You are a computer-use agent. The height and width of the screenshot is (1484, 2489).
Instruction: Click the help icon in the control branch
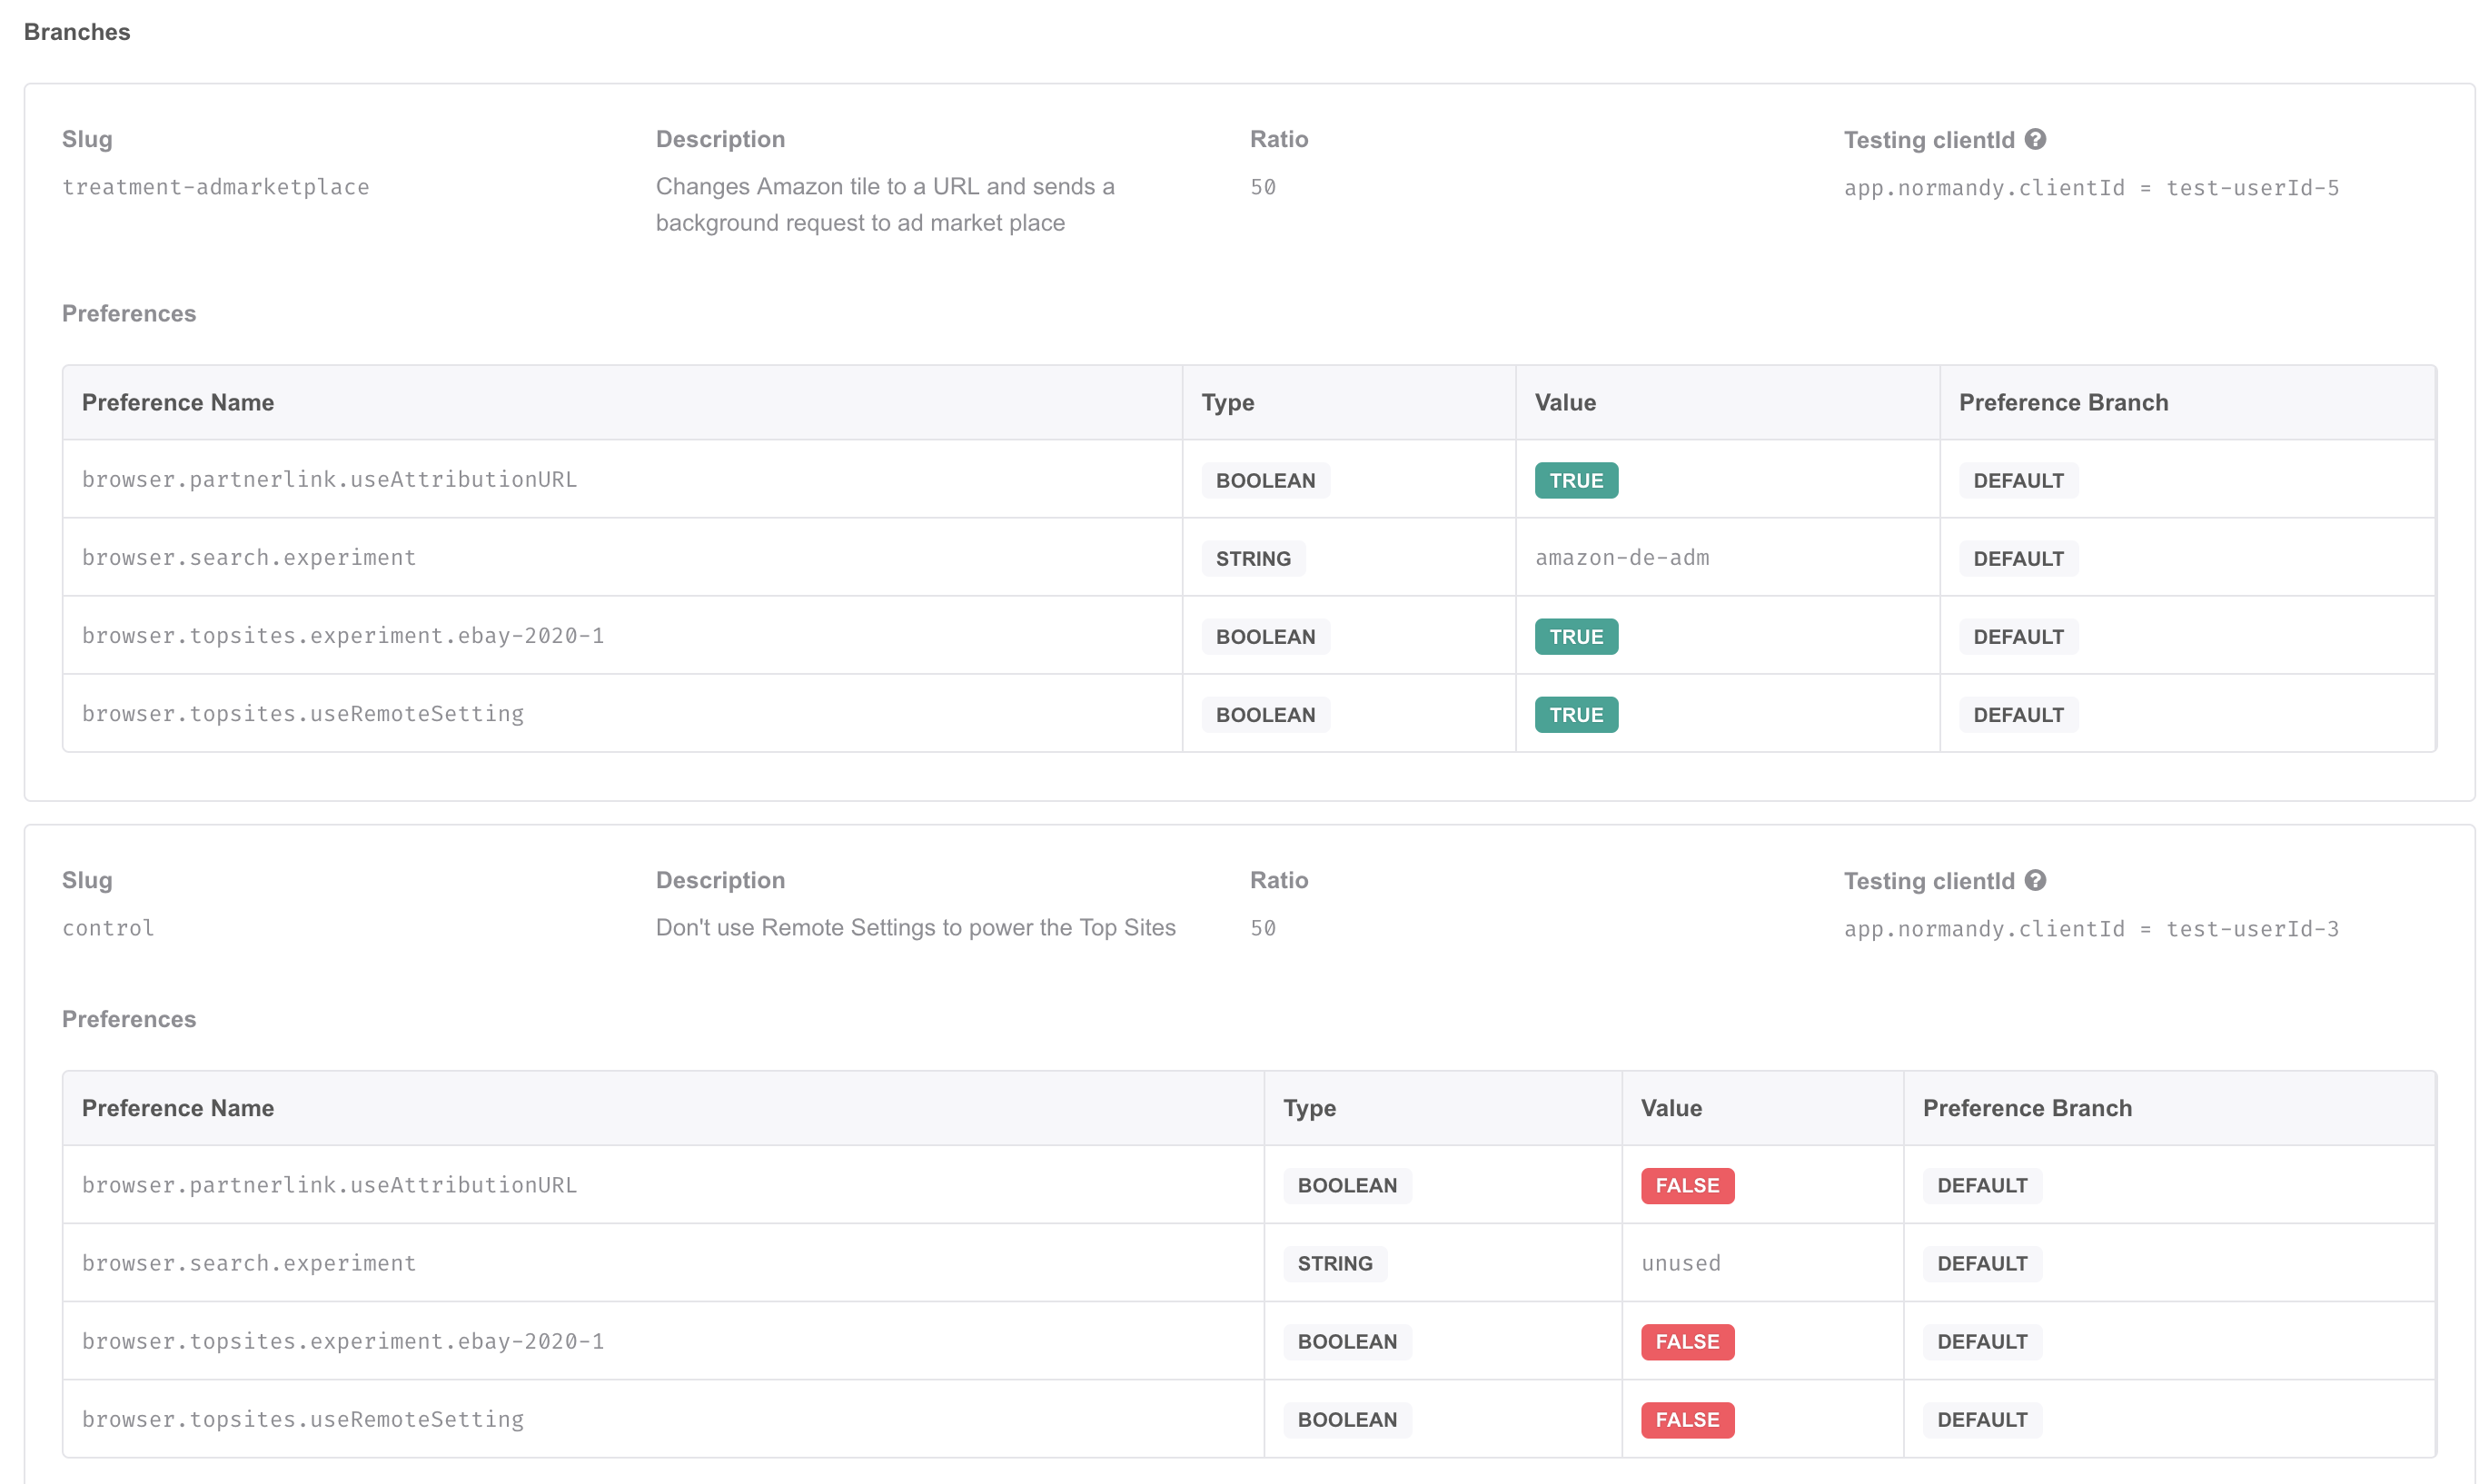[2034, 880]
